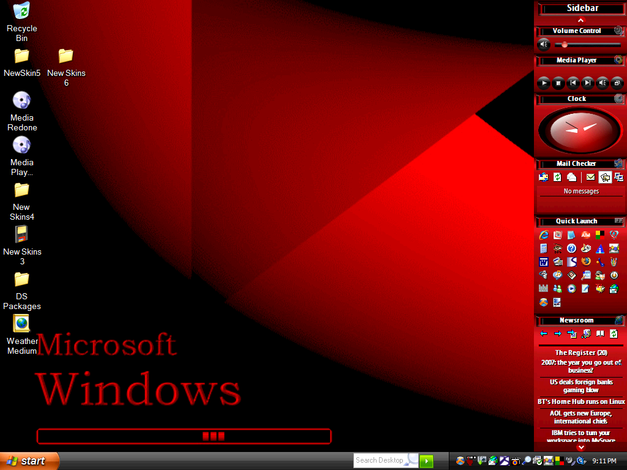The height and width of the screenshot is (470, 627).
Task: Open Quick Launch panel options icon
Action: tap(618, 220)
